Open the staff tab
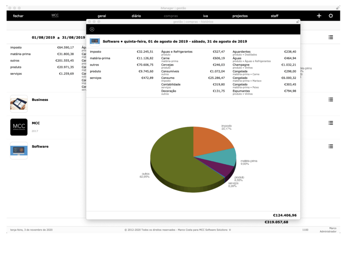 274,16
